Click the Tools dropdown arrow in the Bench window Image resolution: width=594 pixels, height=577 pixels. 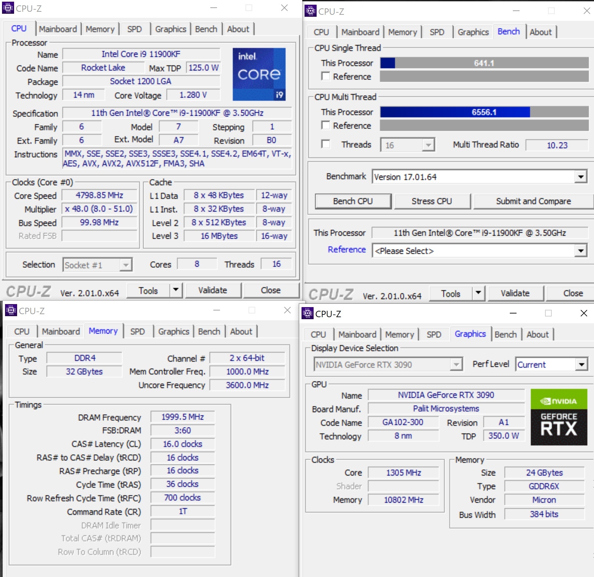coord(478,293)
